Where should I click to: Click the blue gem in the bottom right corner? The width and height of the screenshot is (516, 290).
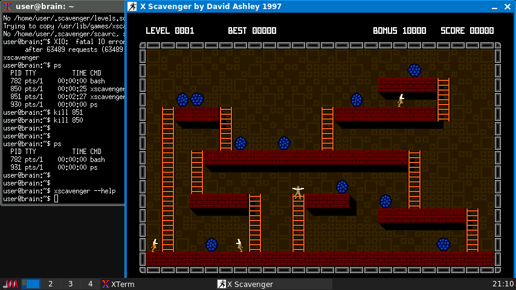pos(443,245)
